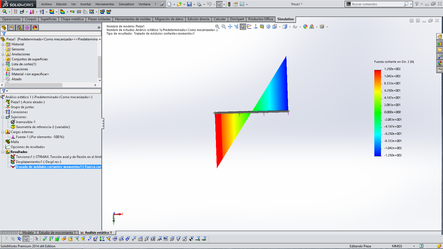Expand the panel tabs double chevron
443x249 pixels.
point(99,28)
